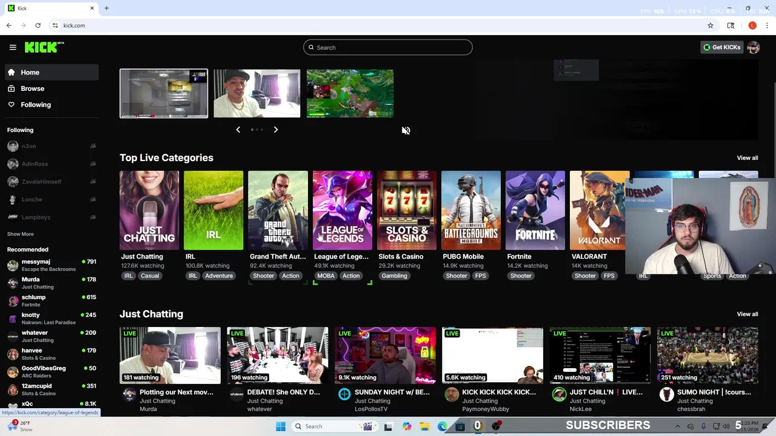The height and width of the screenshot is (436, 776).
Task: Bookmark this page with star icon
Action: coord(711,25)
